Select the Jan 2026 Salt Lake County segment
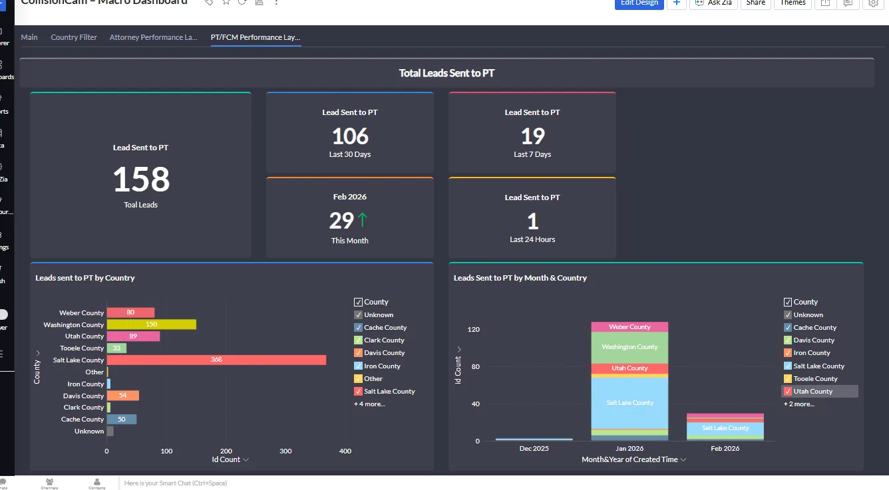 coord(629,403)
